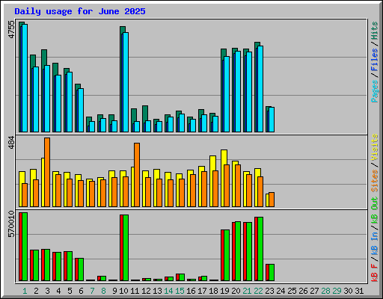383x299 pixels.
Task: Click day label 21 on the axis
Action: [x=247, y=291]
